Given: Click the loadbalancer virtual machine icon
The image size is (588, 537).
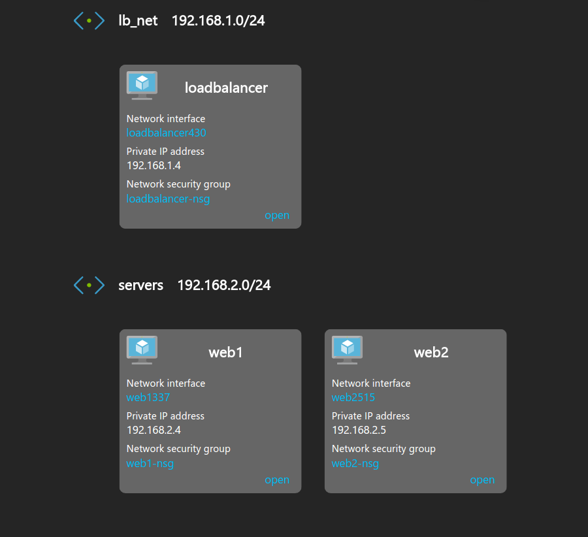Looking at the screenshot, I should tap(142, 85).
